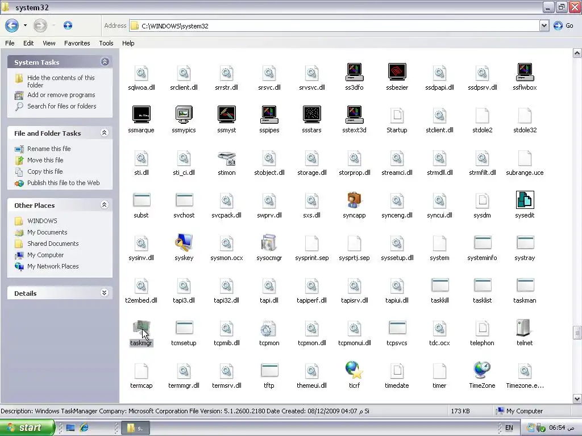Screen dimensions: 582x436
Task: Launch Internet Explorer from quick launch
Action: (84, 428)
